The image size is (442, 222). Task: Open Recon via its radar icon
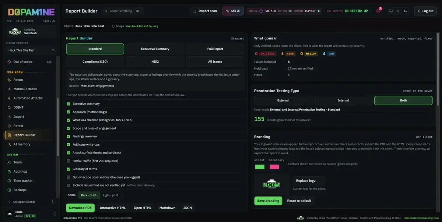(x=9, y=80)
